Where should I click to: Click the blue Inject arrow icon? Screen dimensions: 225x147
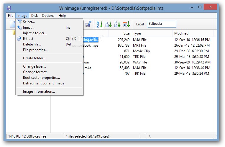pyautogui.click(x=19, y=27)
